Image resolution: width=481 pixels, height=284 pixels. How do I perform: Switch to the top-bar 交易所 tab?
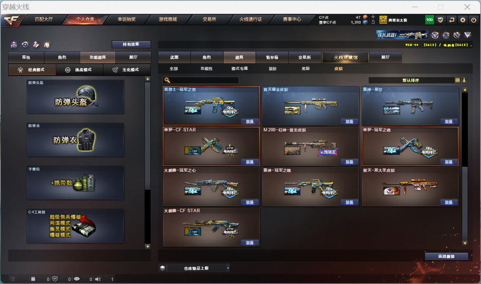click(209, 19)
